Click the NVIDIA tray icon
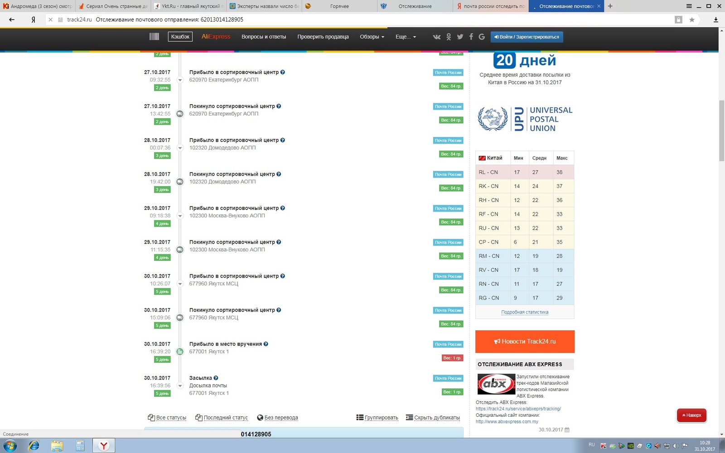This screenshot has height=453, width=725. (630, 446)
